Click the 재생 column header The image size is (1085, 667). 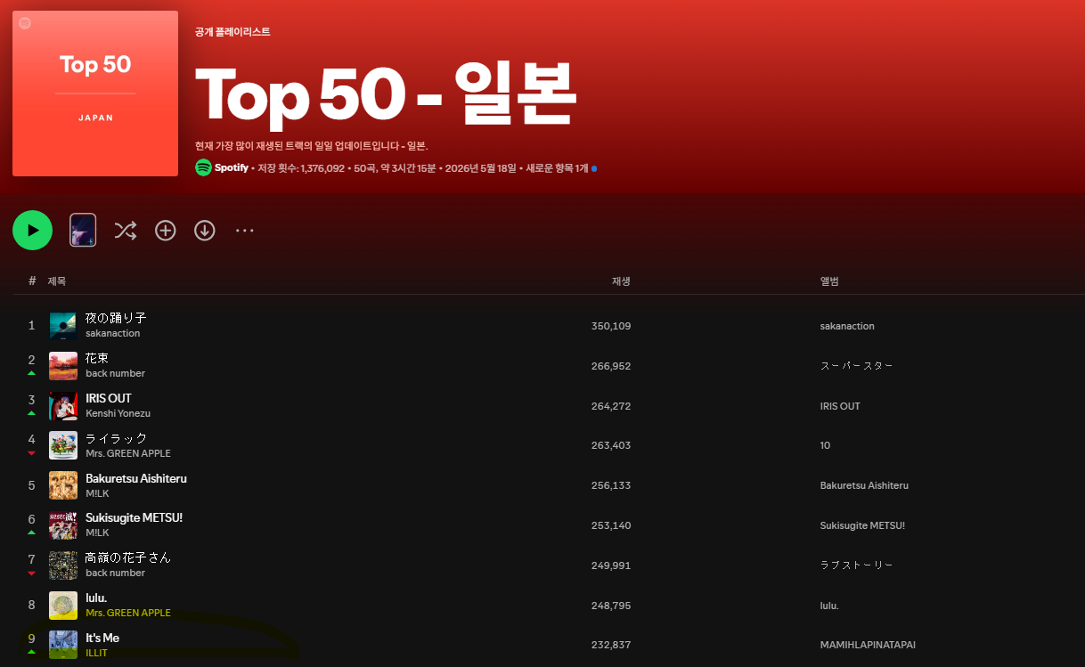[x=621, y=281]
